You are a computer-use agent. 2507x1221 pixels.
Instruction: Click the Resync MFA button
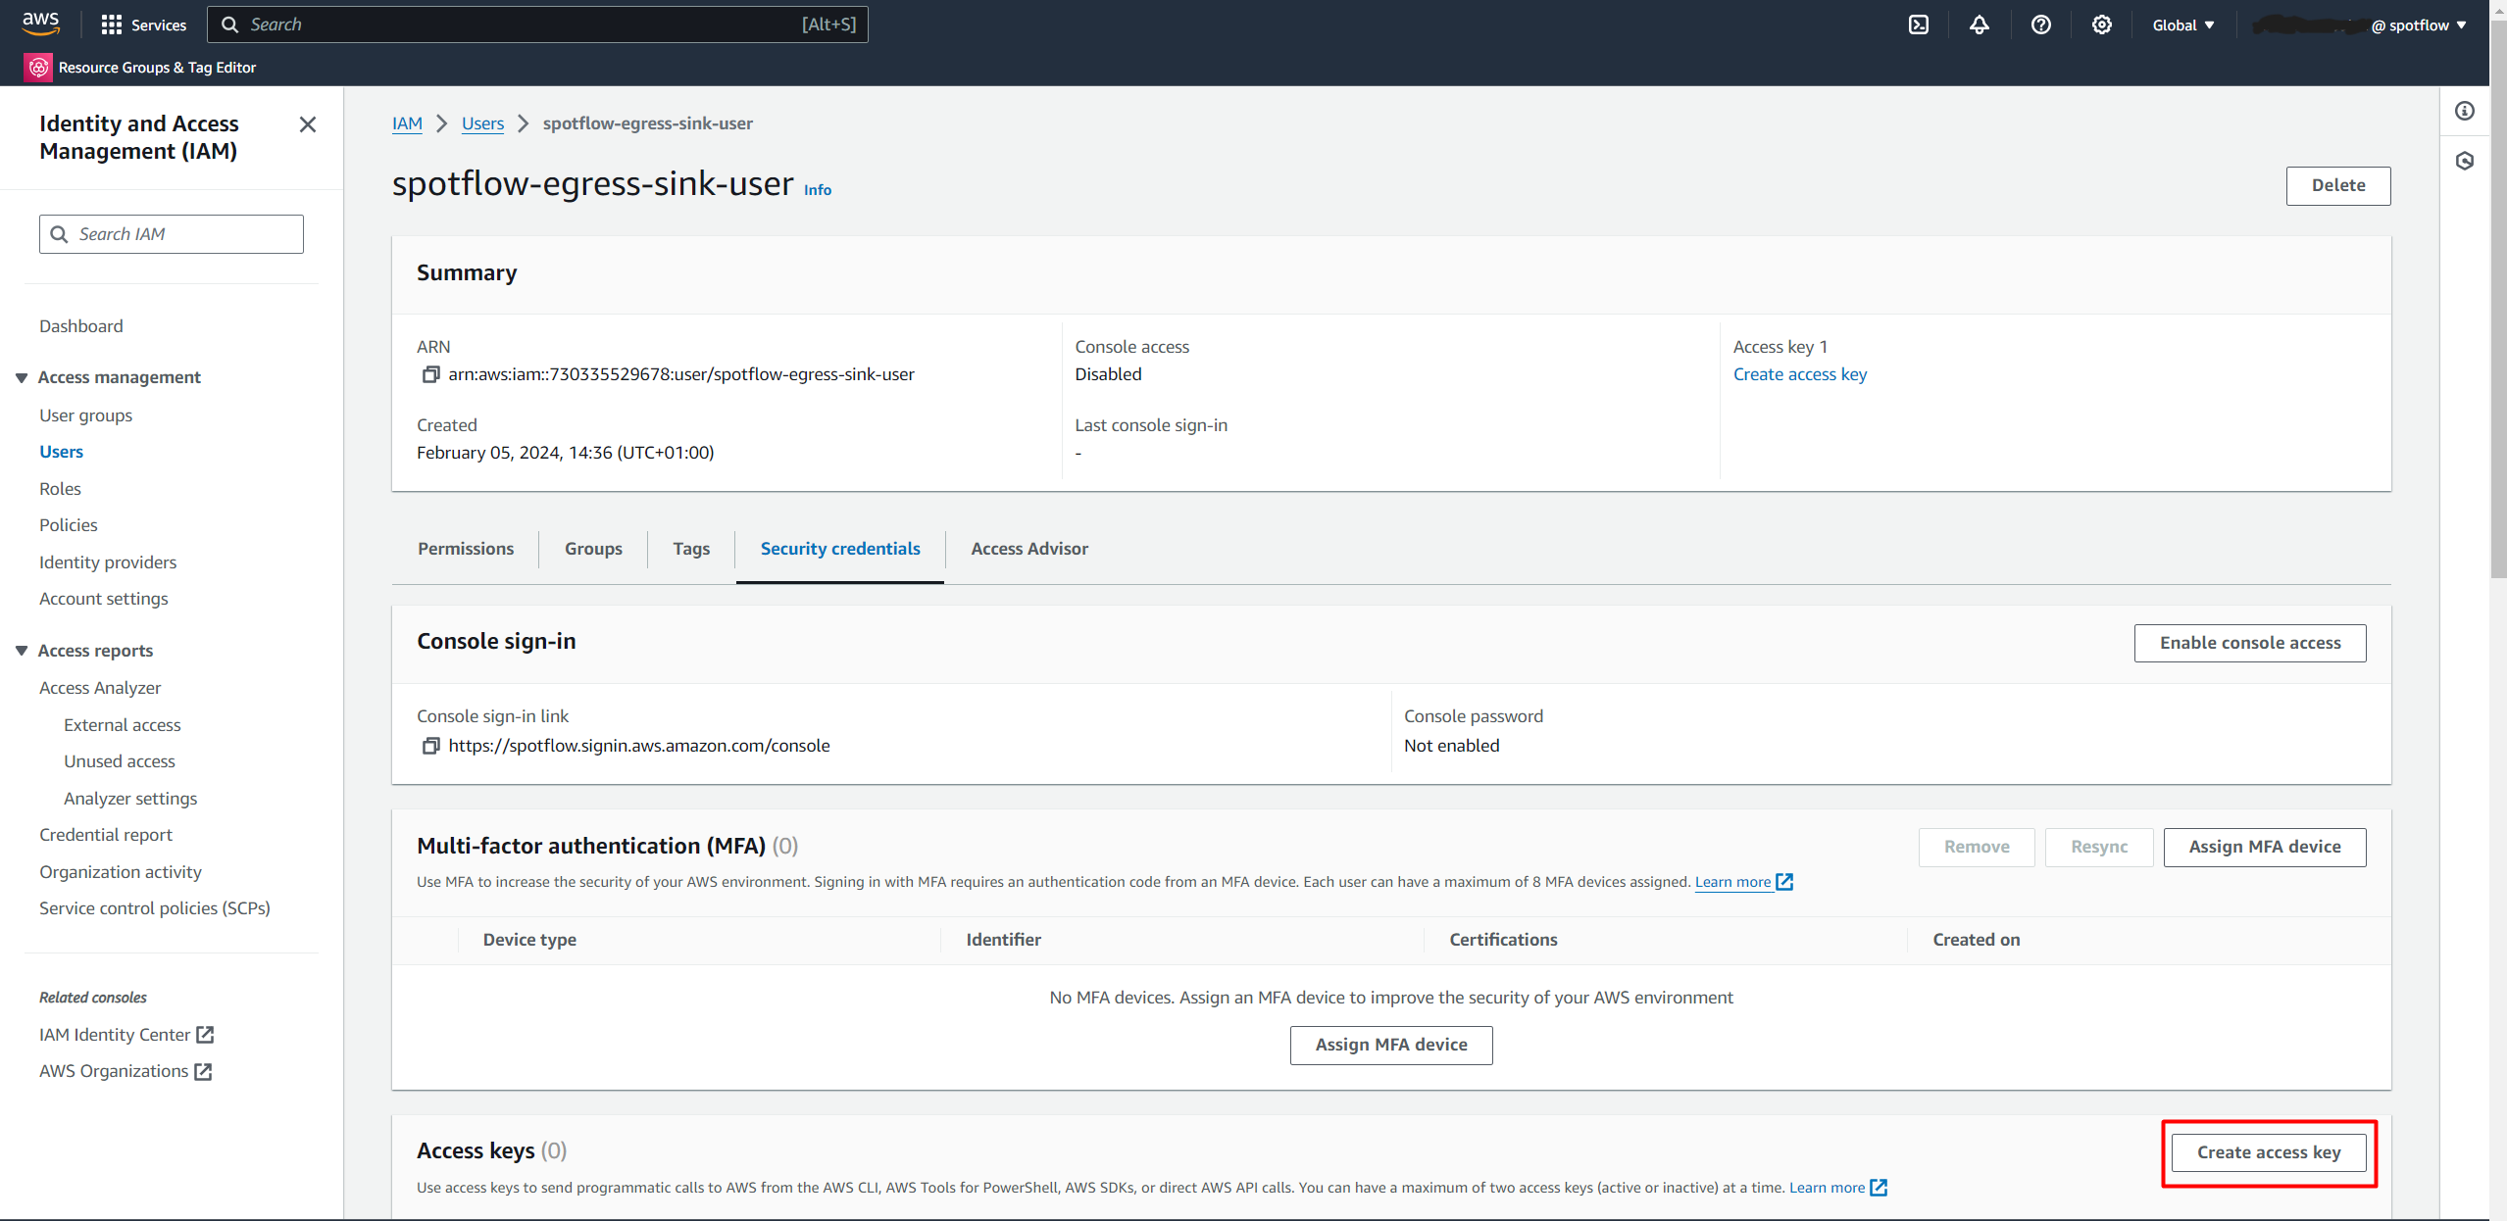(x=2099, y=847)
